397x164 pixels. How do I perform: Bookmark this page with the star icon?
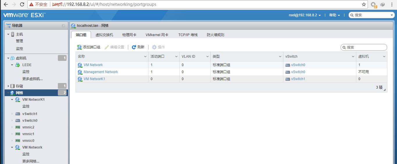[x=364, y=4]
